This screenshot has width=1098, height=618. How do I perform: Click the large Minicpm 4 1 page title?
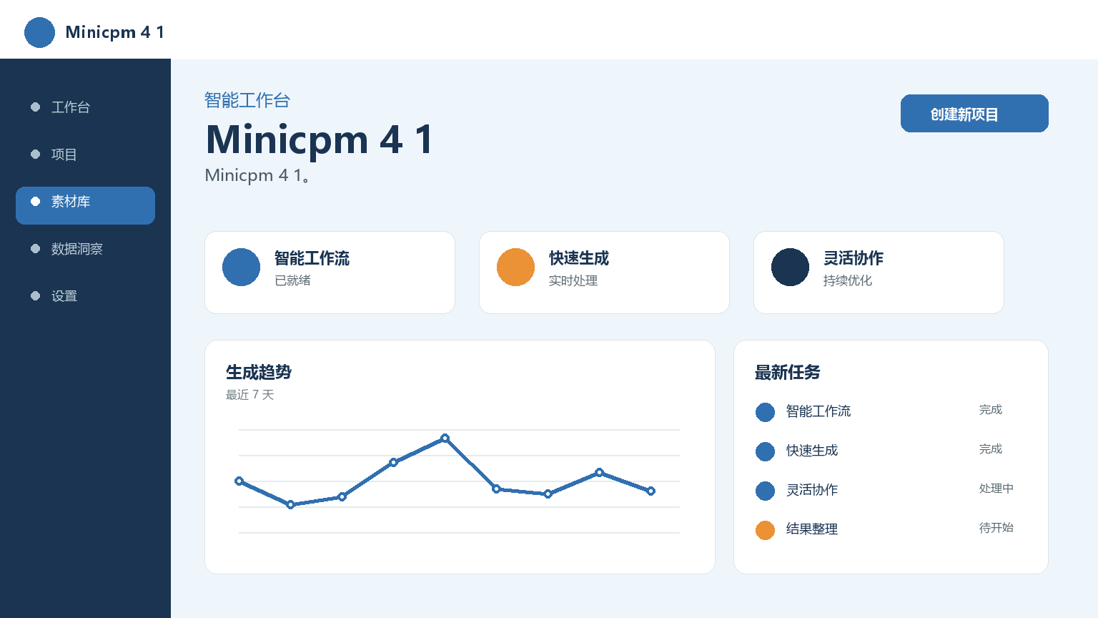320,139
